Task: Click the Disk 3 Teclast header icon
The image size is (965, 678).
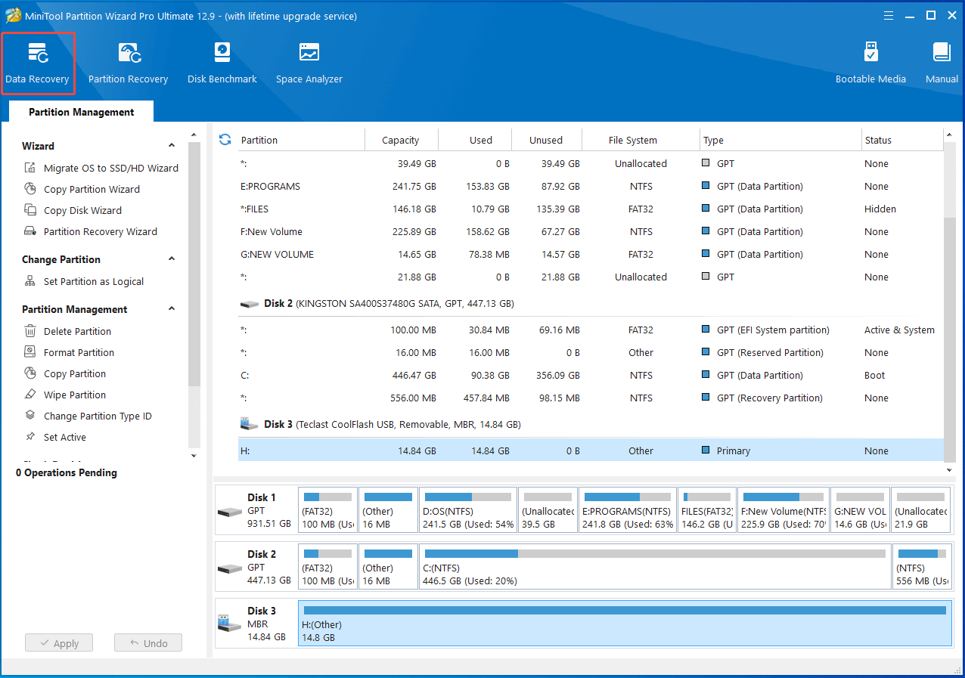Action: point(249,424)
